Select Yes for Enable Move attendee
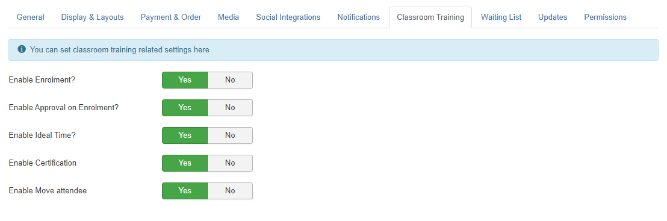The image size is (667, 221). [x=185, y=191]
